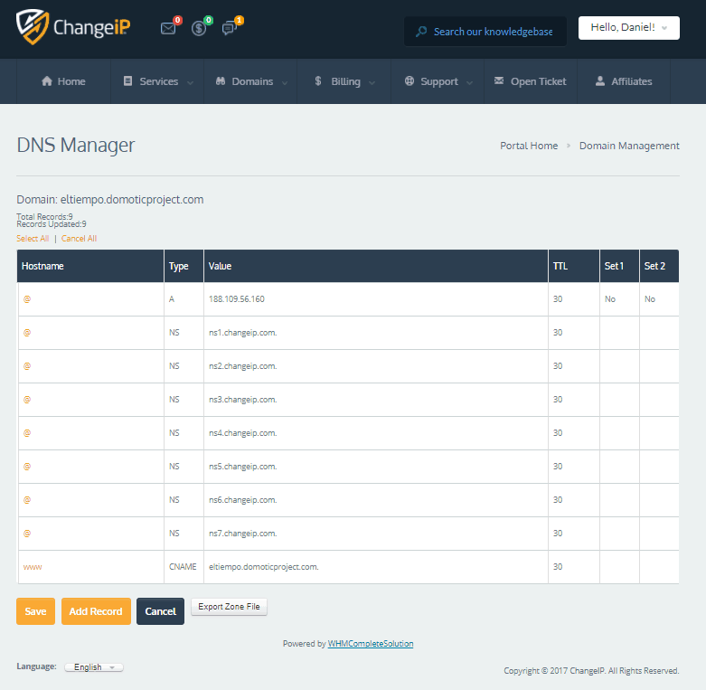Click the binoculars icon beside Domains
The image size is (706, 690).
[221, 81]
